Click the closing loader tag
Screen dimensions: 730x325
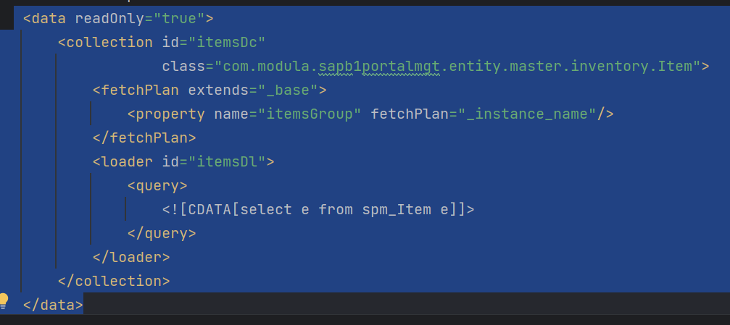(x=131, y=257)
